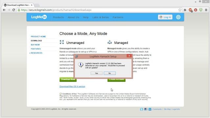Viewport: 210px width, 118px height.
Task: Open the Facebook icon in footer
Action: (146, 109)
